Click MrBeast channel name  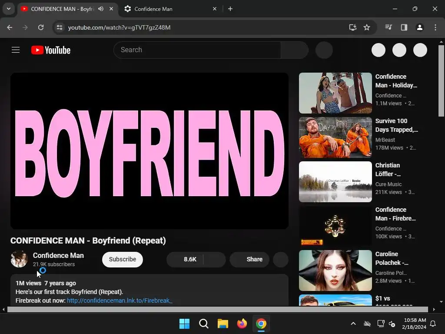[385, 140]
